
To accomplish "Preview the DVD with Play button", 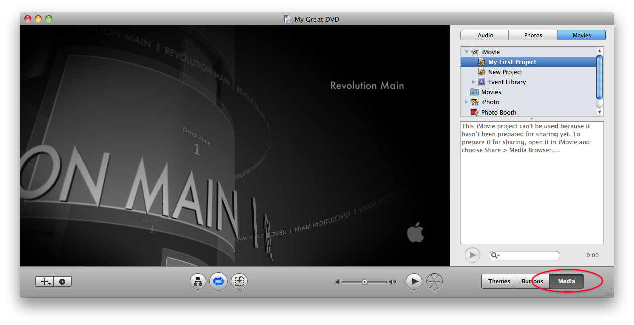I will click(414, 282).
